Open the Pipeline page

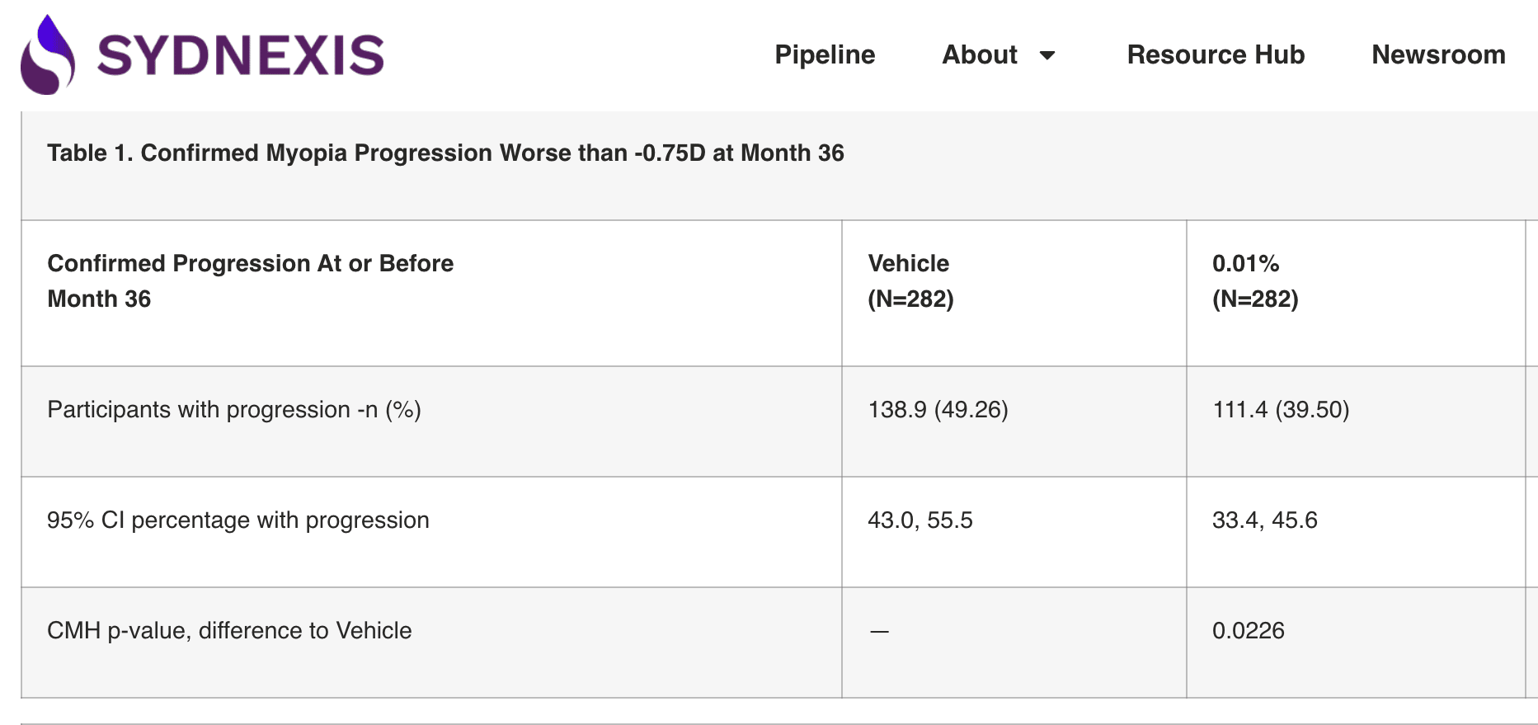(825, 54)
